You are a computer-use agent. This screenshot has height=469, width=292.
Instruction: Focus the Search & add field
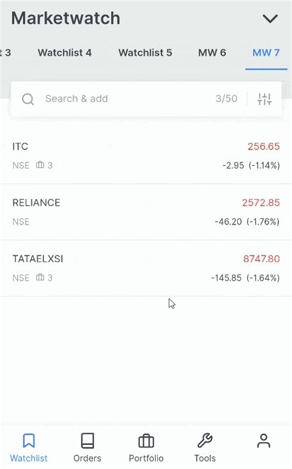(x=129, y=98)
